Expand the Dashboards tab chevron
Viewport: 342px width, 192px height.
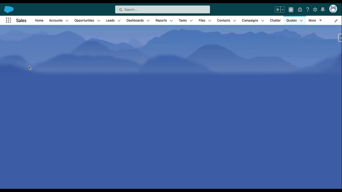click(148, 21)
